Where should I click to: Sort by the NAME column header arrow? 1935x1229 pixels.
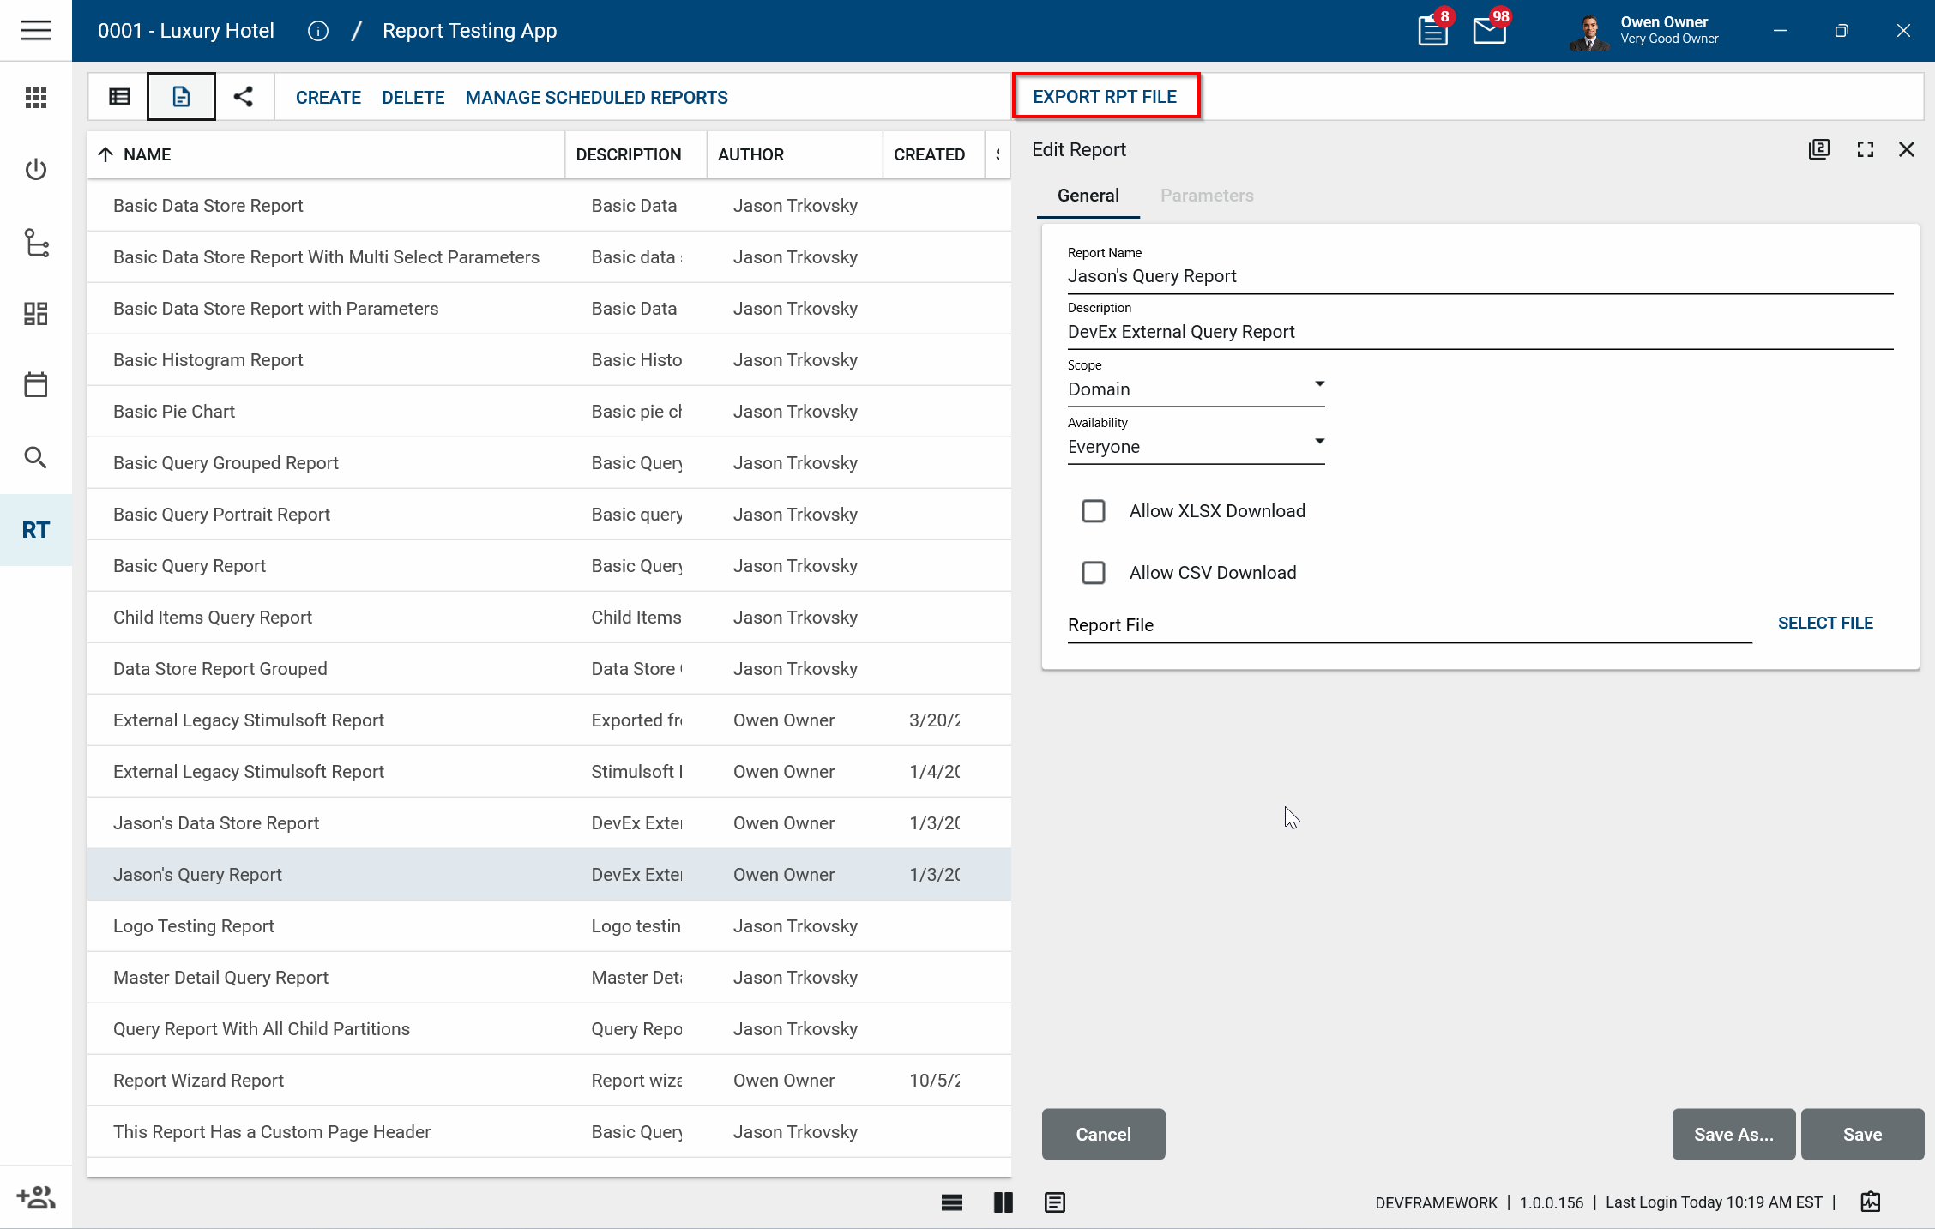click(105, 154)
